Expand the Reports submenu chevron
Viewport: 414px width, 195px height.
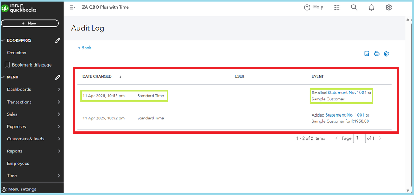pos(58,151)
